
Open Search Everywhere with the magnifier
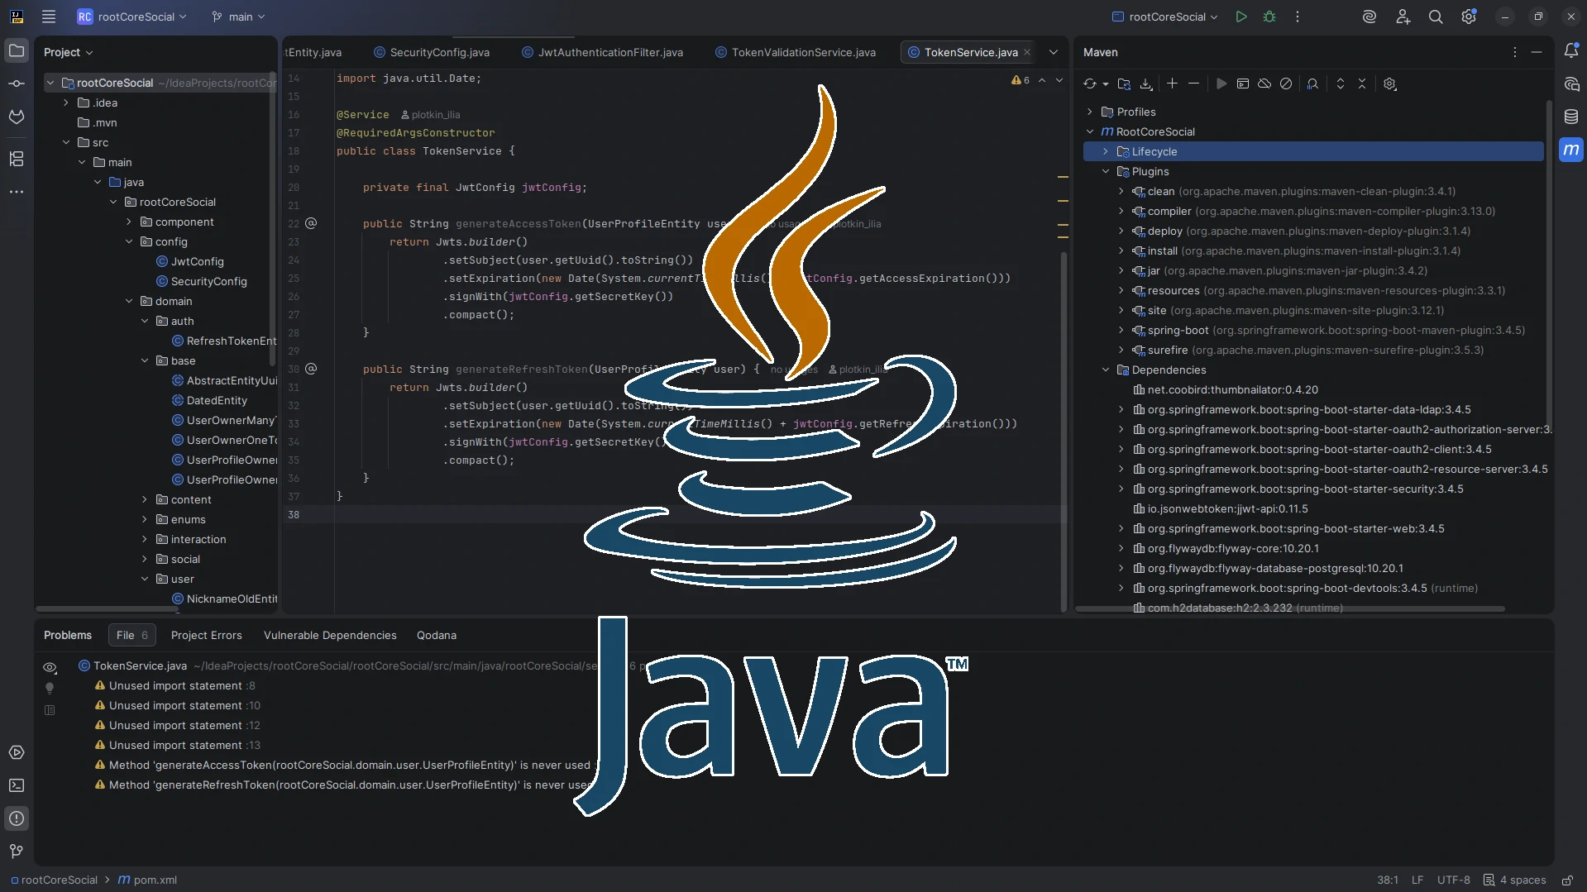(1436, 17)
